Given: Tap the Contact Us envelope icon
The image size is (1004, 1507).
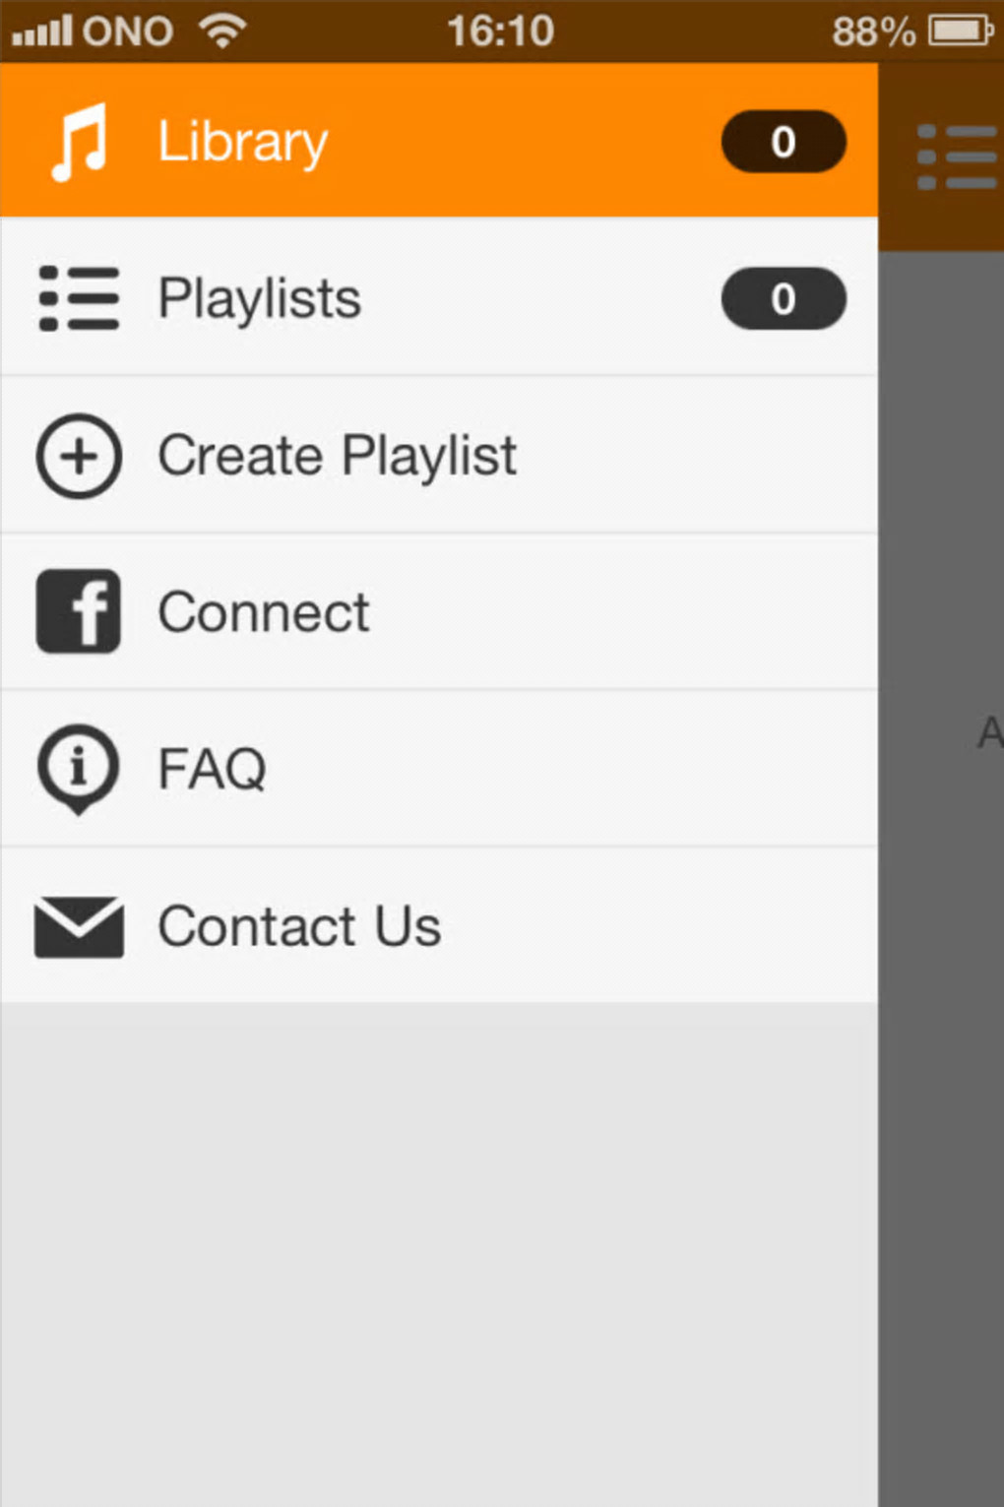Looking at the screenshot, I should (79, 926).
